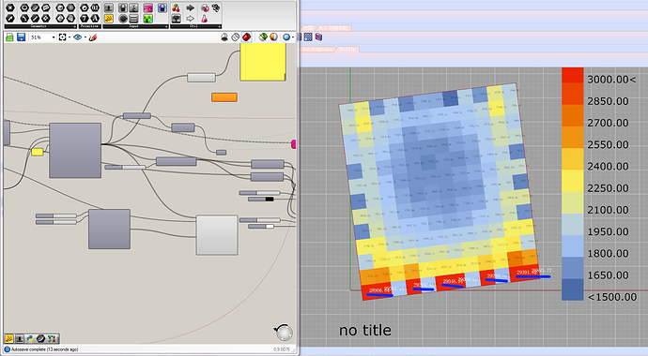Click the number 7 Primitive hexagon icon
Screen dimensions: 648x356
tap(85, 19)
